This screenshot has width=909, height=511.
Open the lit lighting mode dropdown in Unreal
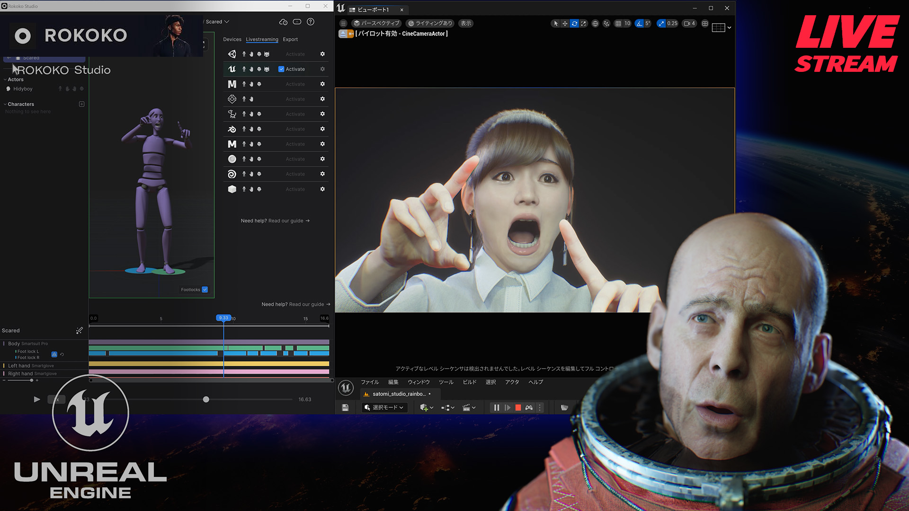(x=430, y=23)
